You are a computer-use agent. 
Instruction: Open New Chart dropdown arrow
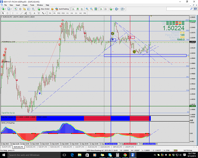point(5,9)
